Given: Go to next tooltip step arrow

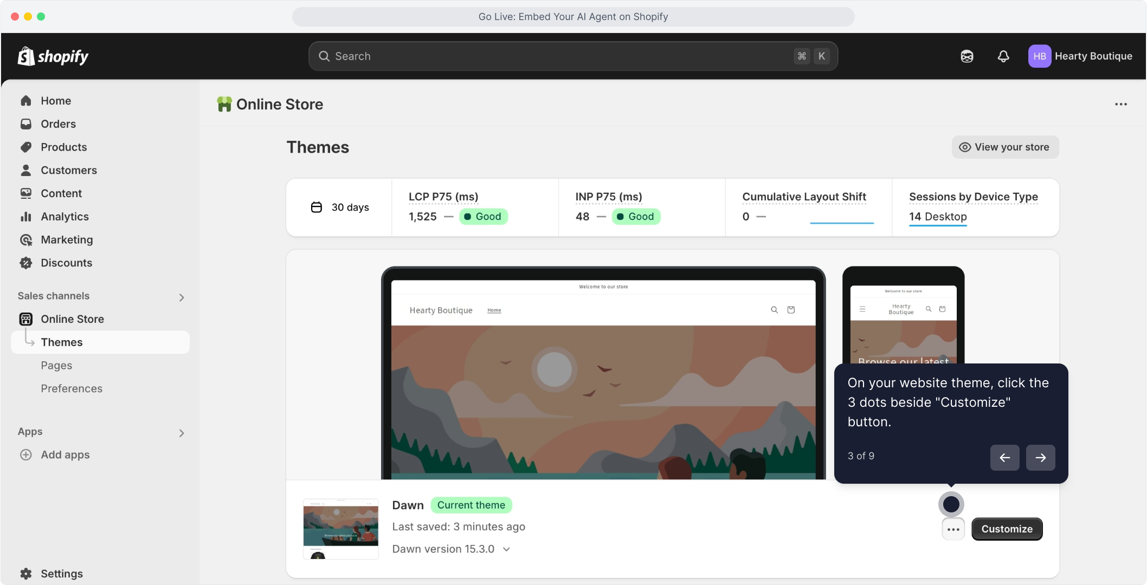Looking at the screenshot, I should [x=1040, y=458].
